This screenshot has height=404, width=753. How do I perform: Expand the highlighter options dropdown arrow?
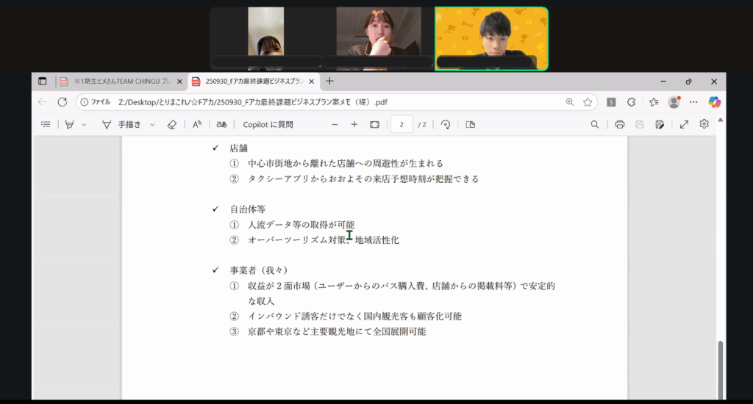[84, 125]
